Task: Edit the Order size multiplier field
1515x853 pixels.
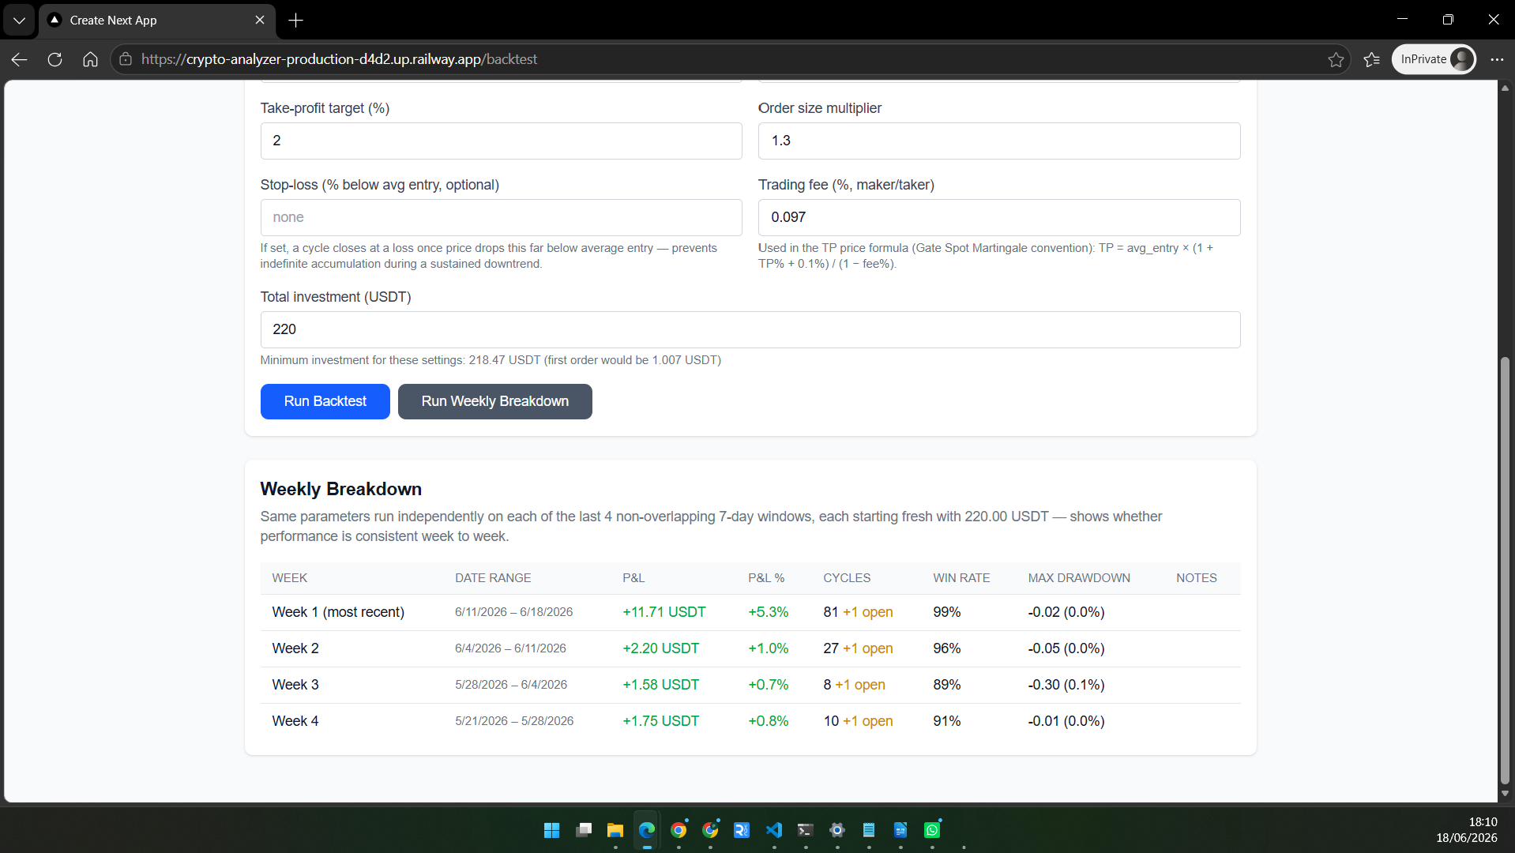Action: pyautogui.click(x=999, y=141)
